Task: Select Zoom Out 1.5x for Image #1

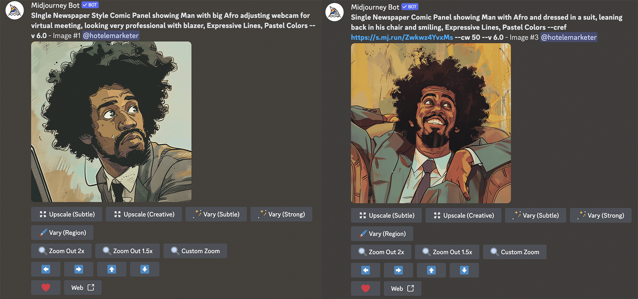Action: click(x=128, y=251)
